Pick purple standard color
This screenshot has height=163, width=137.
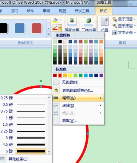[101, 75]
